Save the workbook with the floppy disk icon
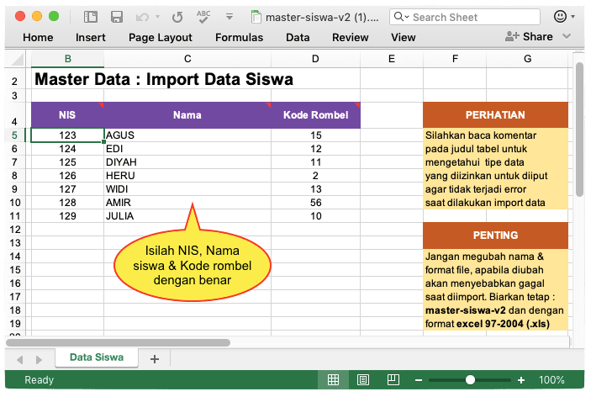Screen dimensions: 591x397 click(117, 17)
